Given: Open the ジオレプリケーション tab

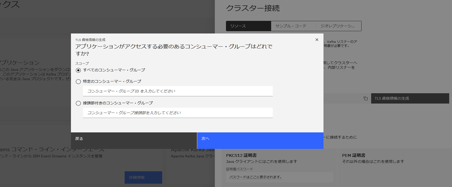Looking at the screenshot, I should tap(338, 26).
